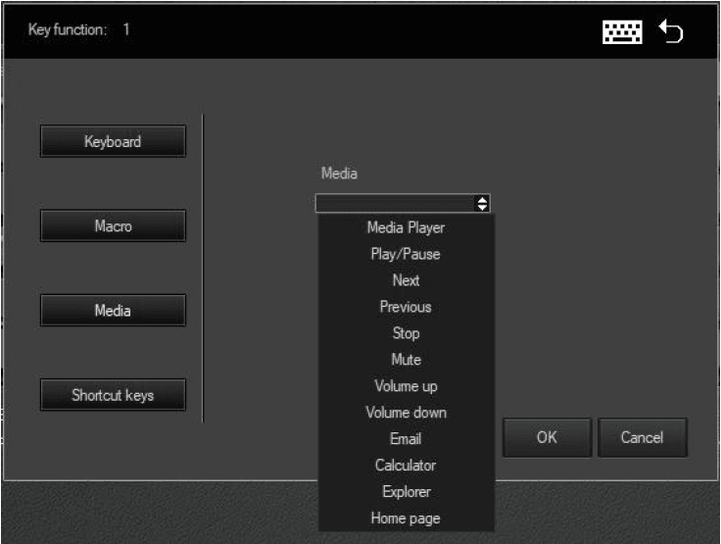
Task: Open the Keyboard function panel
Action: [113, 142]
